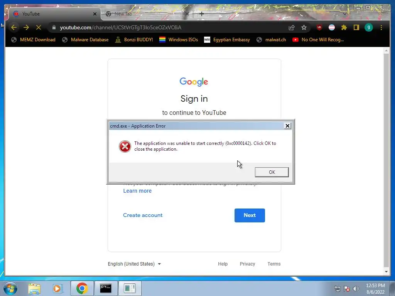Image resolution: width=395 pixels, height=296 pixels.
Task: Switch to the YouTube tab
Action: click(x=54, y=14)
